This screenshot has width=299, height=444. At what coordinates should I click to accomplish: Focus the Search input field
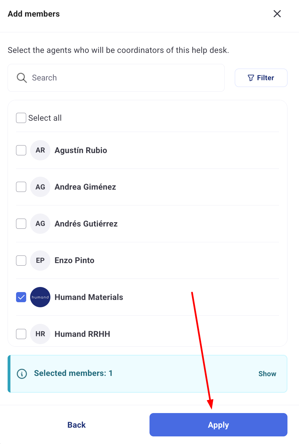(x=116, y=78)
